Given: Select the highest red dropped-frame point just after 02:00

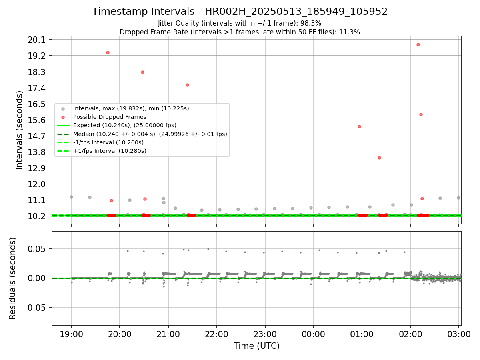Looking at the screenshot, I should [x=418, y=44].
